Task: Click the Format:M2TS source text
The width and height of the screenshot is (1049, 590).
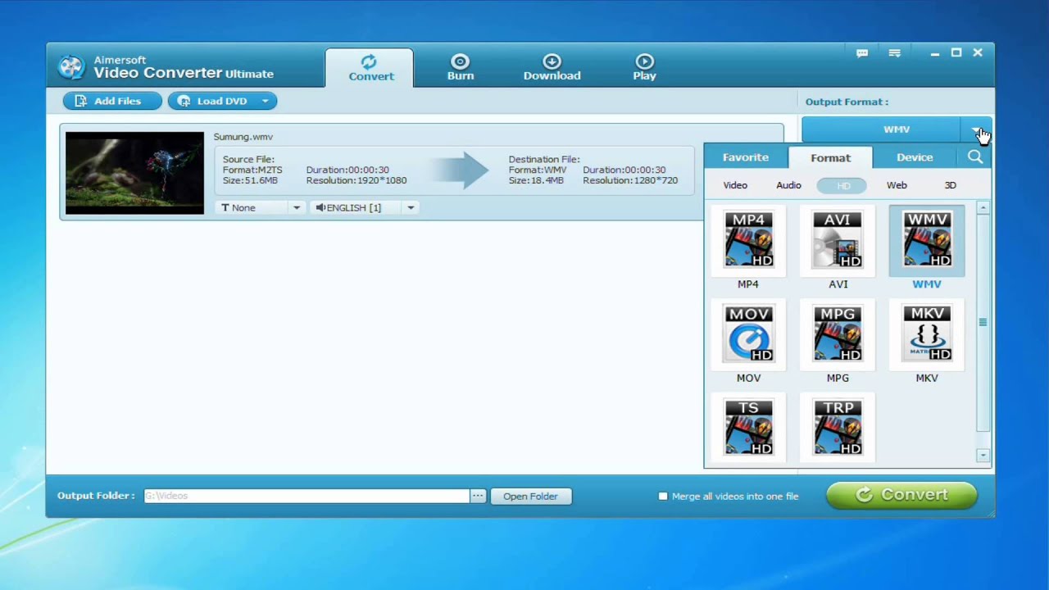Action: point(252,170)
